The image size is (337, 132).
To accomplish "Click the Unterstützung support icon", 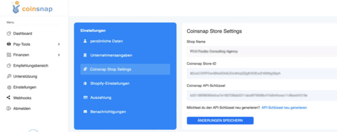I will click(9, 76).
